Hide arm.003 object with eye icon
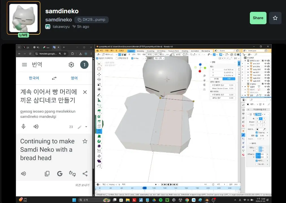286x203 pixels. (x=266, y=64)
